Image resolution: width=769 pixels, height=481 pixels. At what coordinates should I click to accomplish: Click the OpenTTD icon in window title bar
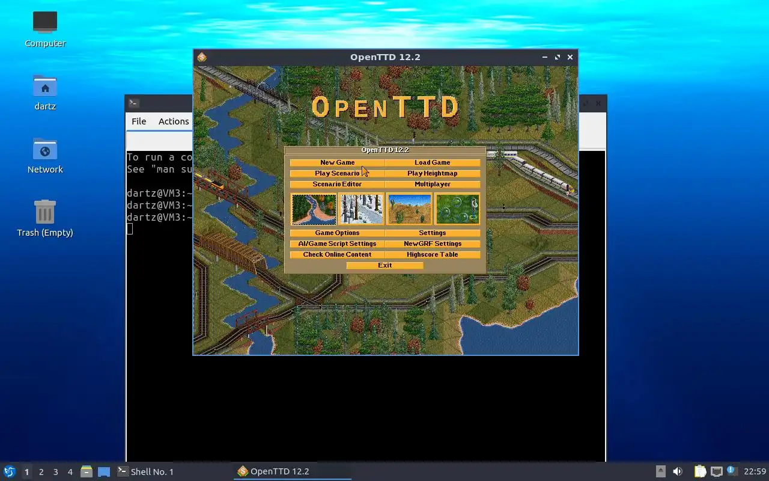tap(202, 57)
